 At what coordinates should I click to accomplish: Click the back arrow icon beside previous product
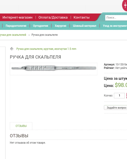tap(12, 49)
